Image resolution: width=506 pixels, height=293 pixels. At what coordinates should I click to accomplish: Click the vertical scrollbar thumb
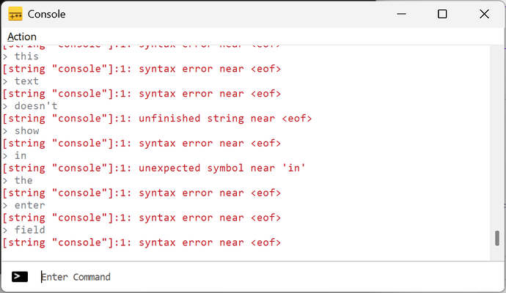click(497, 238)
